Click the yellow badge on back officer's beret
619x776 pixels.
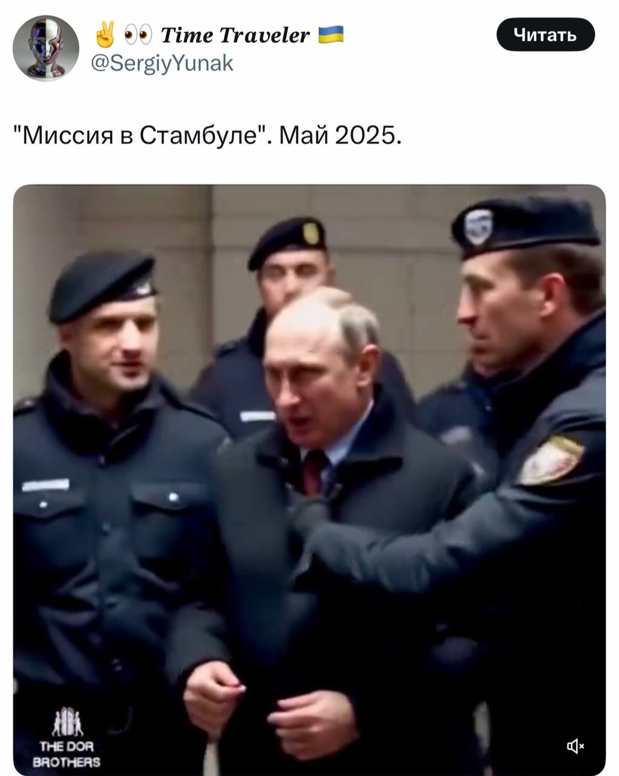click(x=311, y=233)
